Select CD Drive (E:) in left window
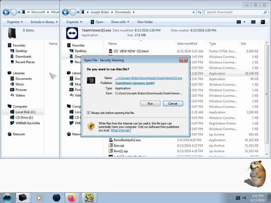This screenshot has width=271, height=203. coord(24,118)
